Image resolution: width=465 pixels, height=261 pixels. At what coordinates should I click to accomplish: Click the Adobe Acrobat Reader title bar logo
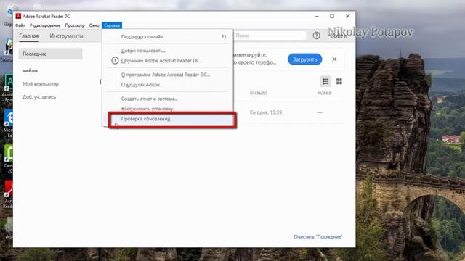click(x=18, y=16)
